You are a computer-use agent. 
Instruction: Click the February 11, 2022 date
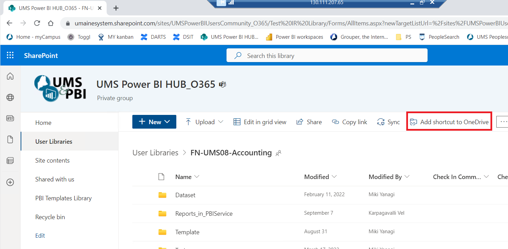[324, 194]
